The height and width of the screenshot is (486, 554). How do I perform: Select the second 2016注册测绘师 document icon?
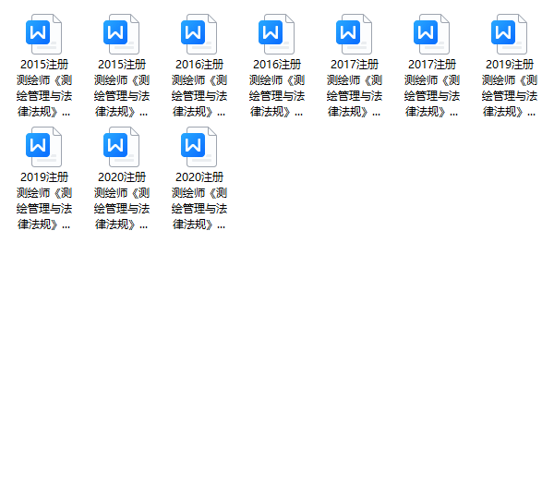(277, 34)
